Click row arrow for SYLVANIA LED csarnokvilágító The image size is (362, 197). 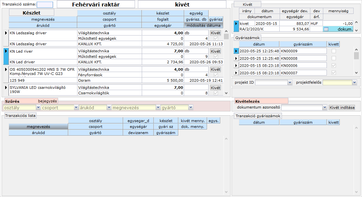pos(6,88)
